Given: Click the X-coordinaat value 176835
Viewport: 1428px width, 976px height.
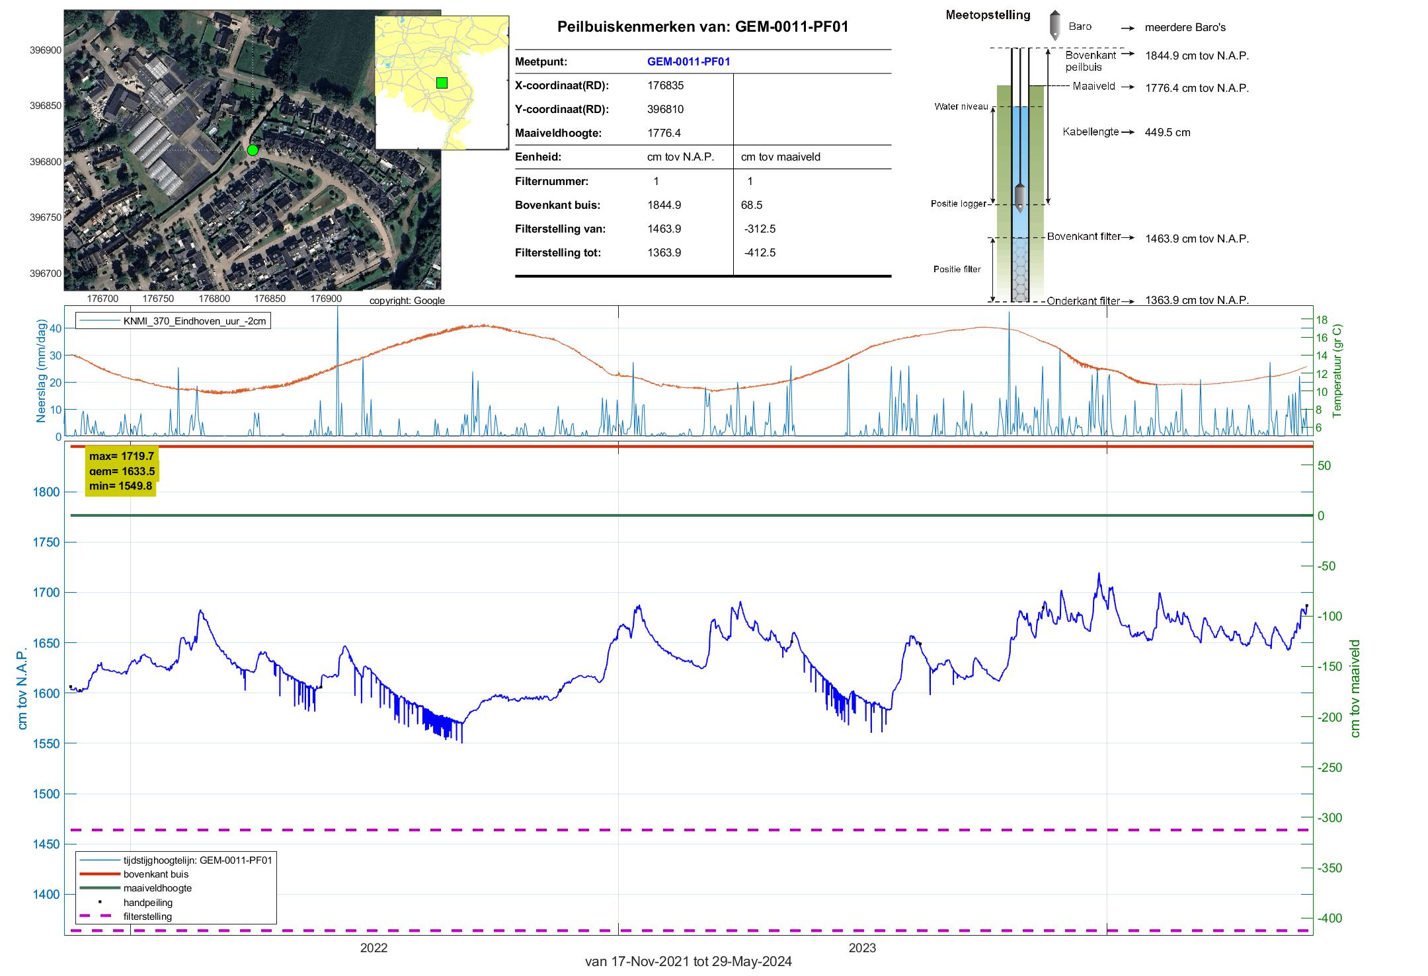Looking at the screenshot, I should tap(665, 85).
